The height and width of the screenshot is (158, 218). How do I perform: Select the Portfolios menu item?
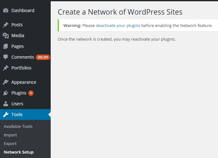pos(22,68)
